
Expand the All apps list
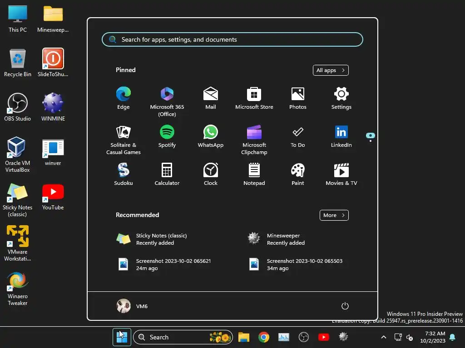331,70
